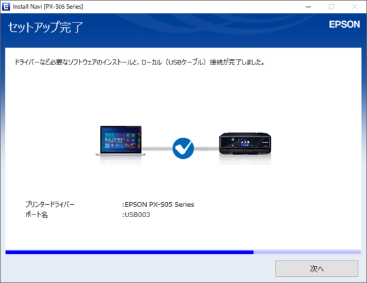Click the ポート名 label
This screenshot has height=283, width=367.
tap(37, 214)
